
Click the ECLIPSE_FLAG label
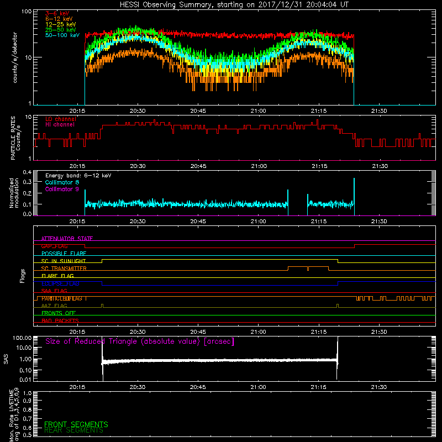tap(60, 283)
